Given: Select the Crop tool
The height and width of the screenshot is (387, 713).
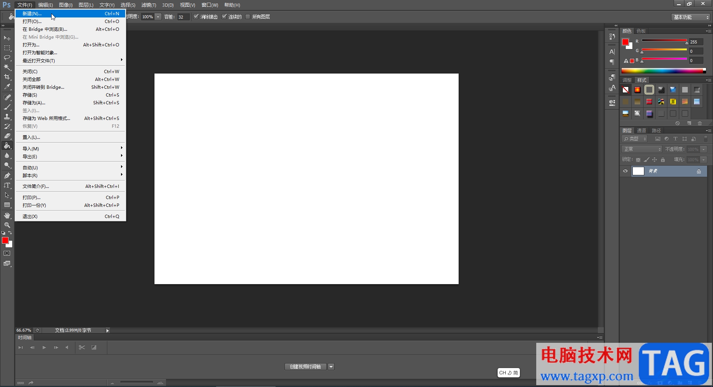Looking at the screenshot, I should tap(7, 77).
